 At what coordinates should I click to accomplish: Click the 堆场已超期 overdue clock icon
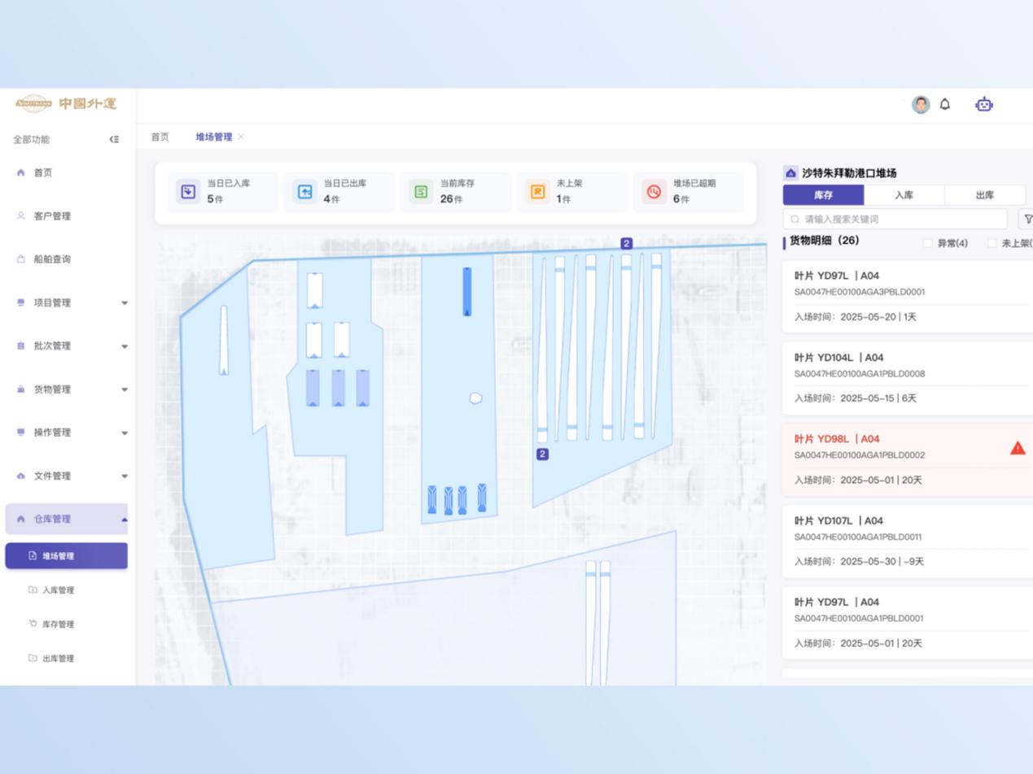point(654,192)
